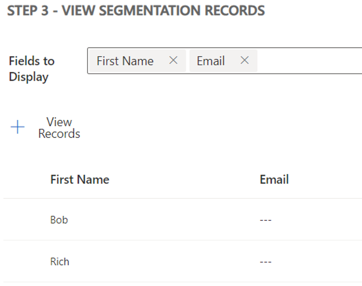This screenshot has width=362, height=286.
Task: Dismiss the Email field using its close icon
Action: (x=244, y=60)
